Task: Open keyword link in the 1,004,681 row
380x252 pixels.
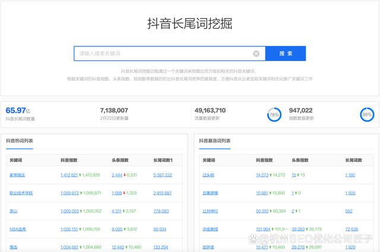Action: (13, 247)
